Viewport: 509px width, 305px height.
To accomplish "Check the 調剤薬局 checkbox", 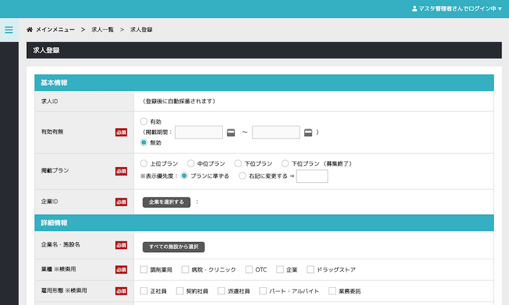I will (x=144, y=269).
